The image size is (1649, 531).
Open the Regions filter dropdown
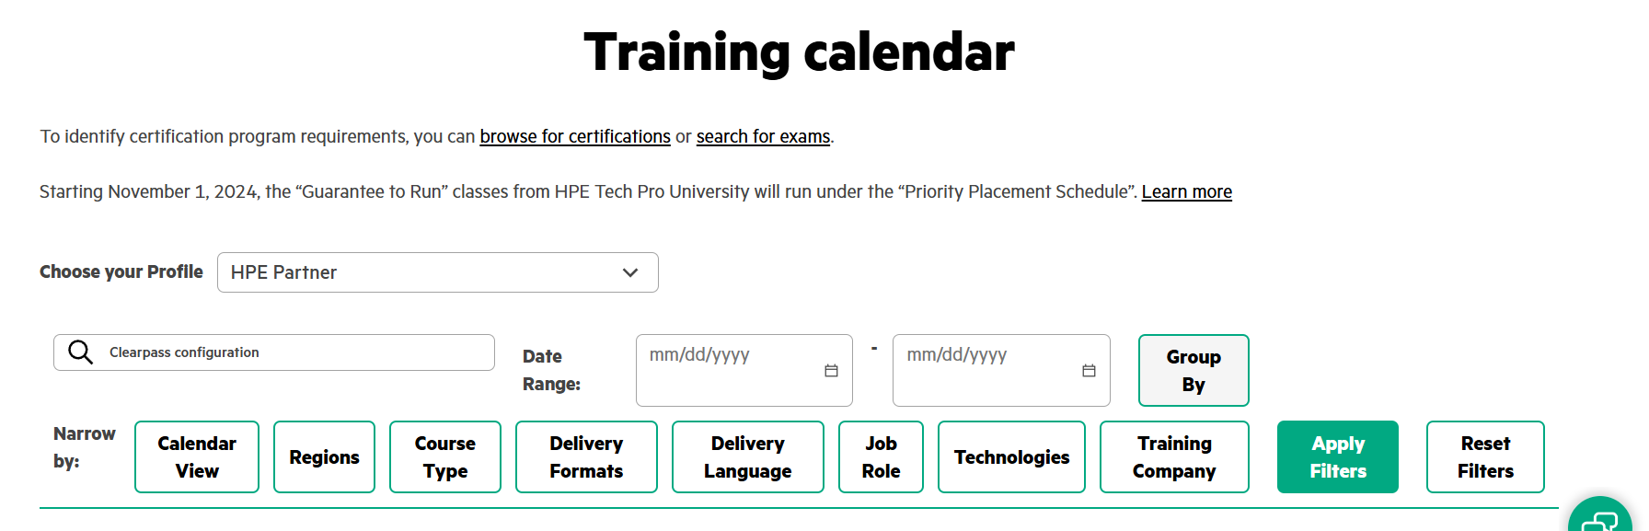pyautogui.click(x=324, y=457)
